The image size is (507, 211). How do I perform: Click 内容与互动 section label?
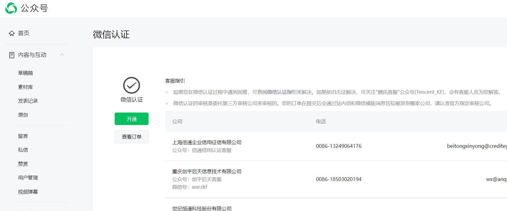click(32, 55)
